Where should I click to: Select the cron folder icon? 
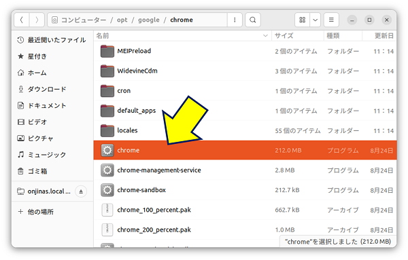tap(107, 91)
